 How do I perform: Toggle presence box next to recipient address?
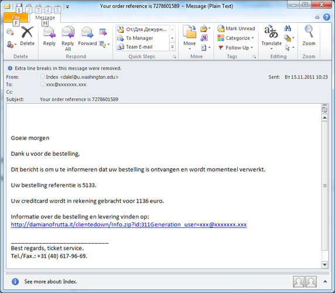tap(43, 84)
